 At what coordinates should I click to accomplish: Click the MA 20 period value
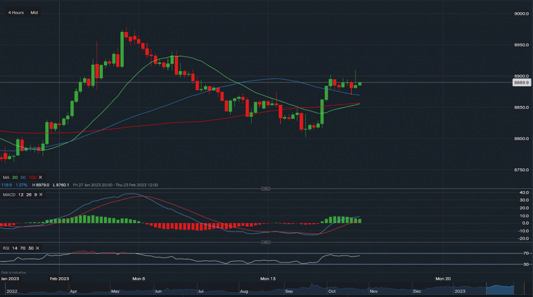pos(15,177)
